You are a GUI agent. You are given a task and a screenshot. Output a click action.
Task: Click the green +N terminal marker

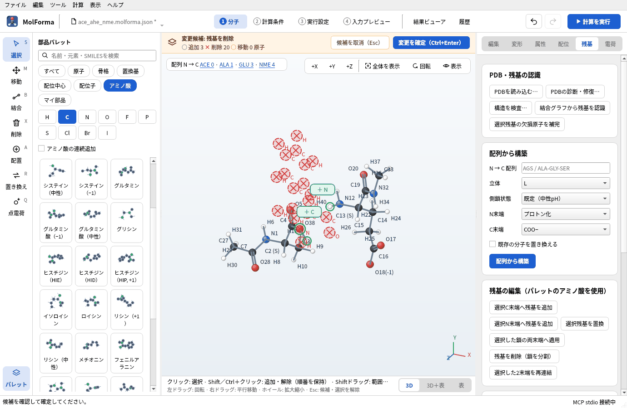pos(323,189)
